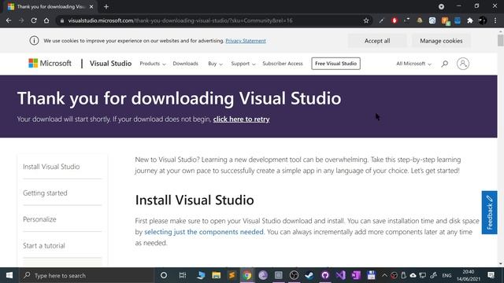Open the sign-in account icon

click(x=463, y=64)
